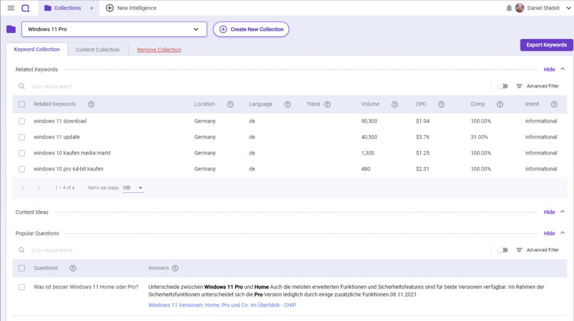The height and width of the screenshot is (321, 574).
Task: Collapse Popular Questions section chevron
Action: [563, 233]
